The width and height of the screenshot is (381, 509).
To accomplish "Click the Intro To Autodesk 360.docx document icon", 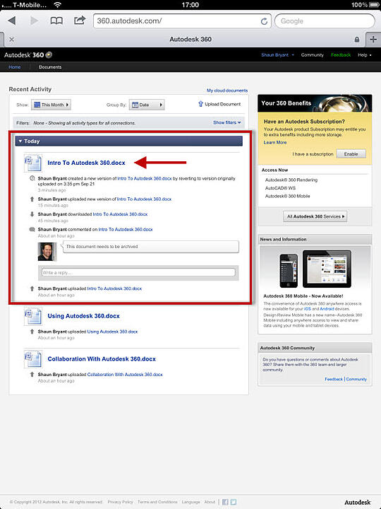I will (32, 163).
